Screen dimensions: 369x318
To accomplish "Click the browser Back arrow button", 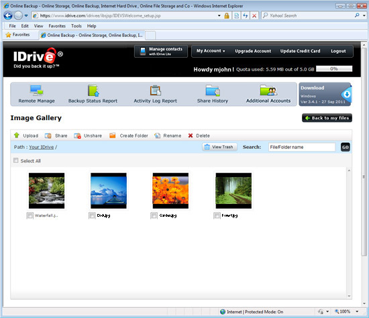I will pyautogui.click(x=8, y=16).
